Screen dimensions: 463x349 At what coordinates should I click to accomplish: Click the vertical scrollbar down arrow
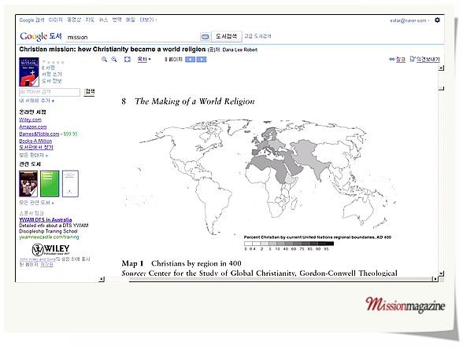point(441,274)
